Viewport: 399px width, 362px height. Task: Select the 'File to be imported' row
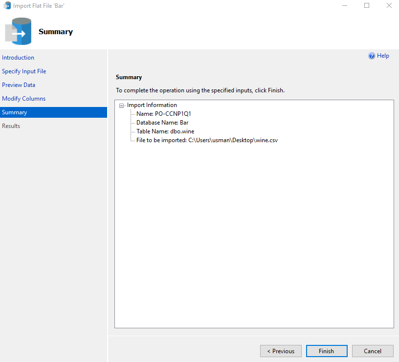coord(207,140)
